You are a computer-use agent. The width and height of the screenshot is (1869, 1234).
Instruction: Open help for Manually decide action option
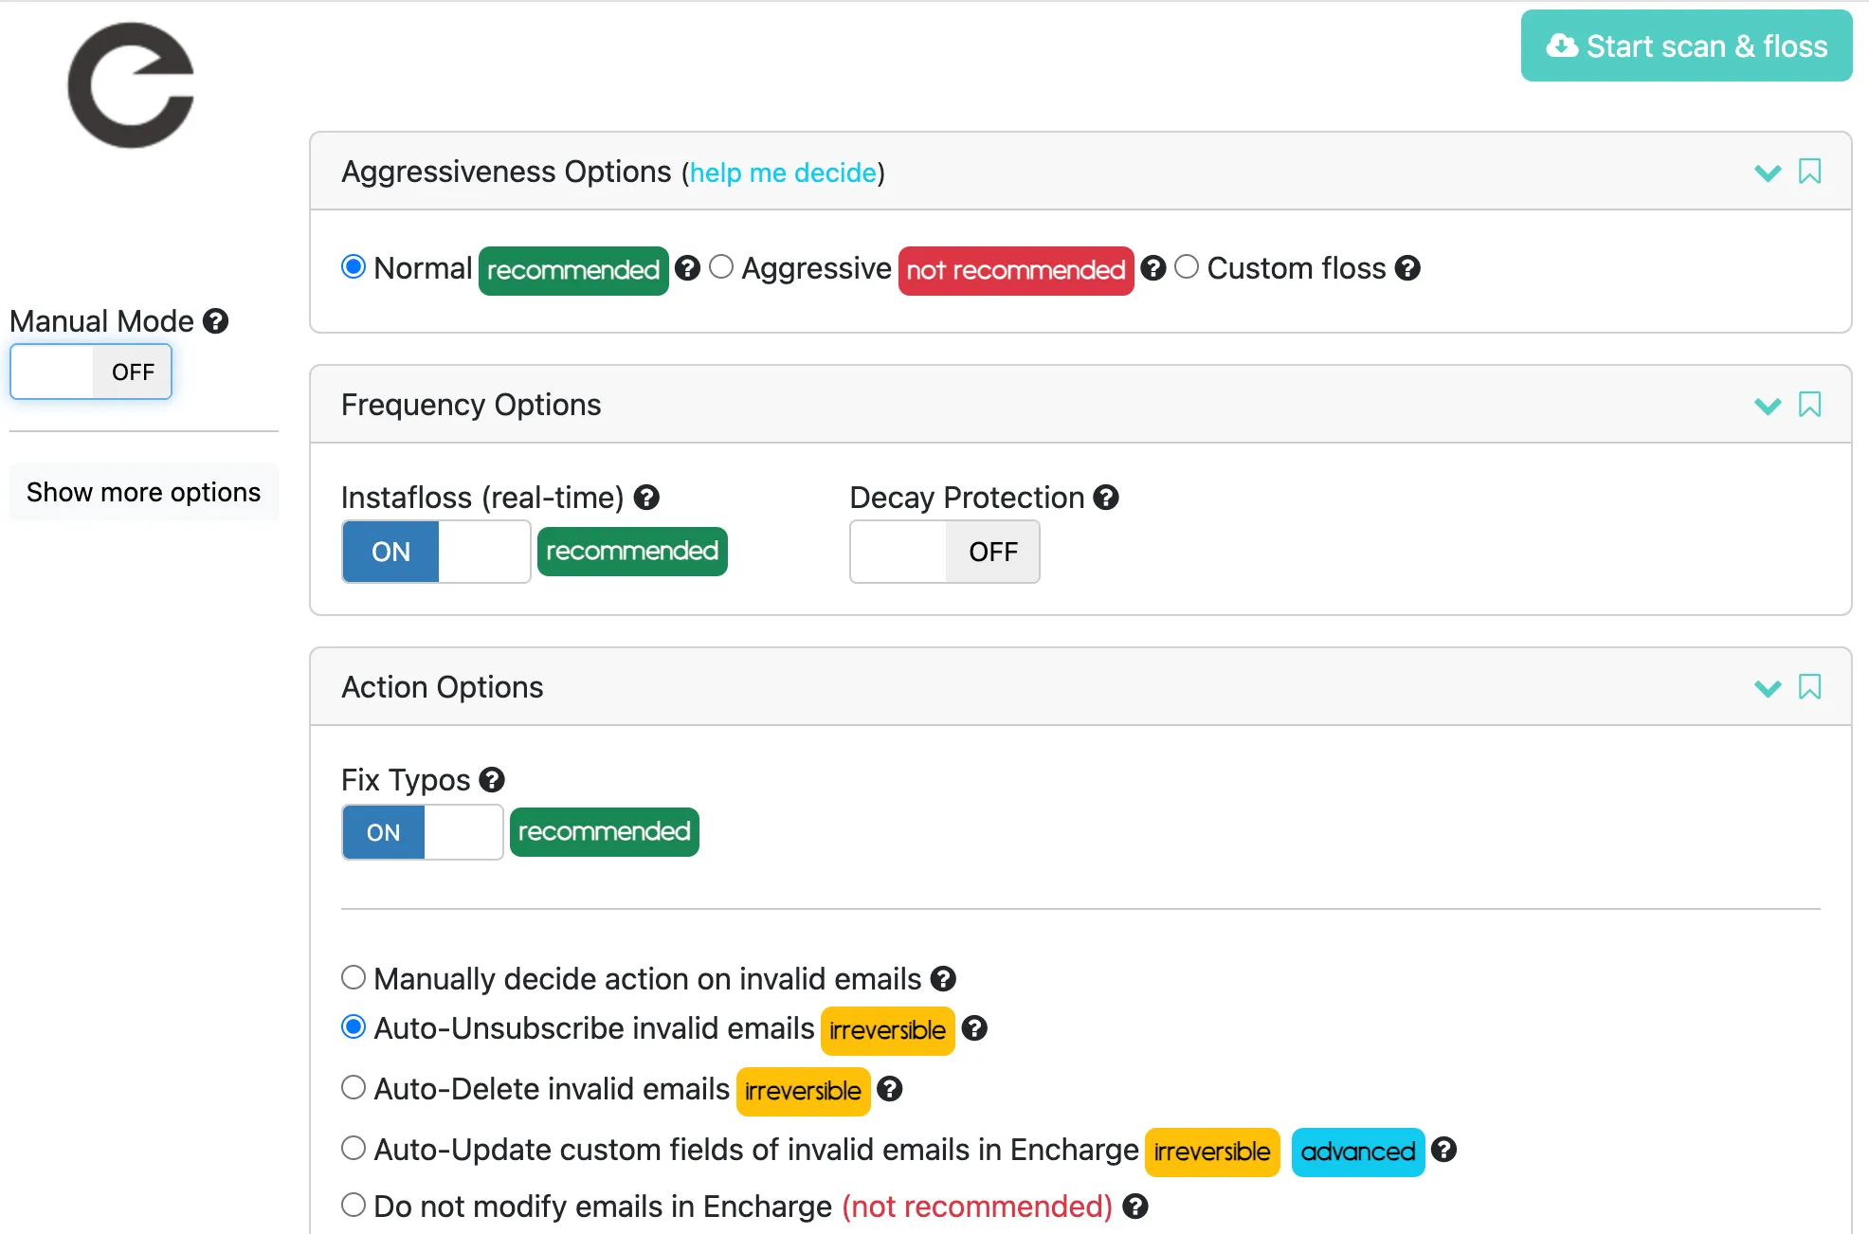pyautogui.click(x=943, y=979)
